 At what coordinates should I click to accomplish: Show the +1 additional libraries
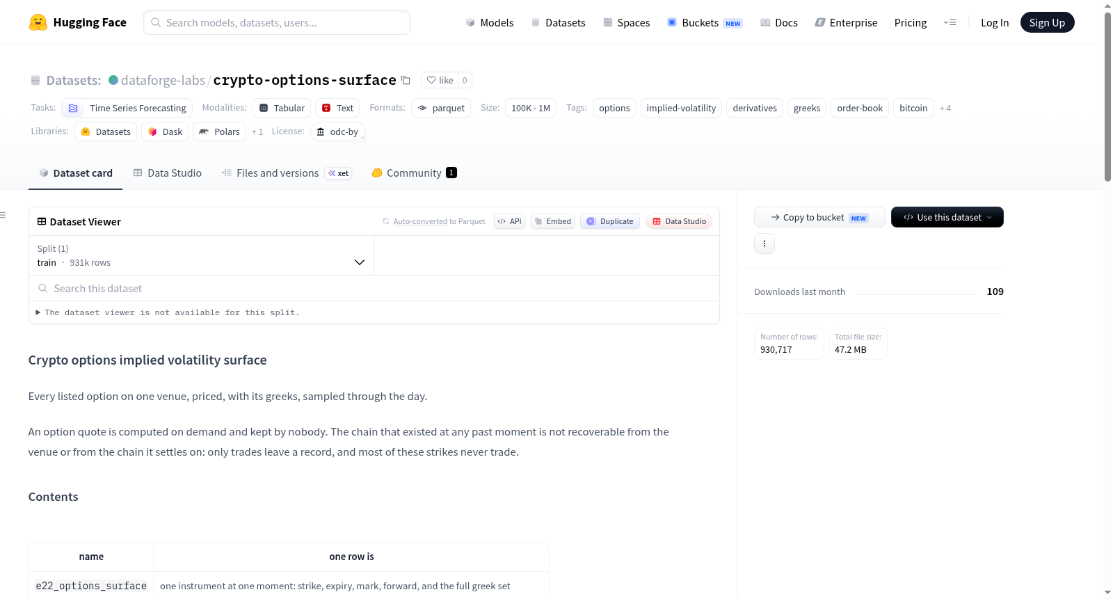(257, 132)
